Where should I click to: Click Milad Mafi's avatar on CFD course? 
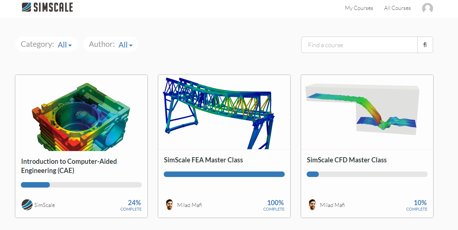click(312, 205)
